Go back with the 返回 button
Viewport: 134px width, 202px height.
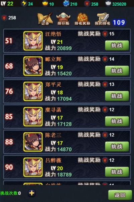(120, 195)
